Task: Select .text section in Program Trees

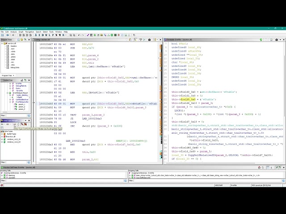Action: (13, 49)
